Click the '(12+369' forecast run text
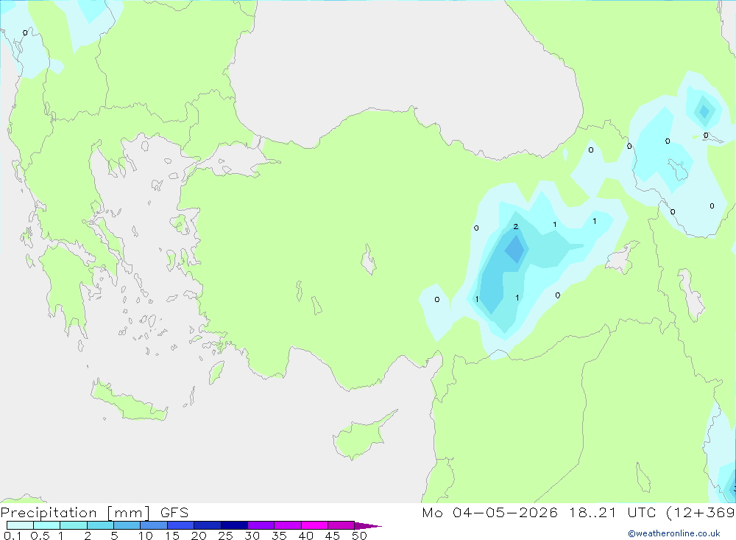This screenshot has width=736, height=540. point(701,512)
